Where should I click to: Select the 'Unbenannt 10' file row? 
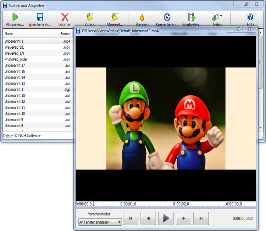point(38,113)
